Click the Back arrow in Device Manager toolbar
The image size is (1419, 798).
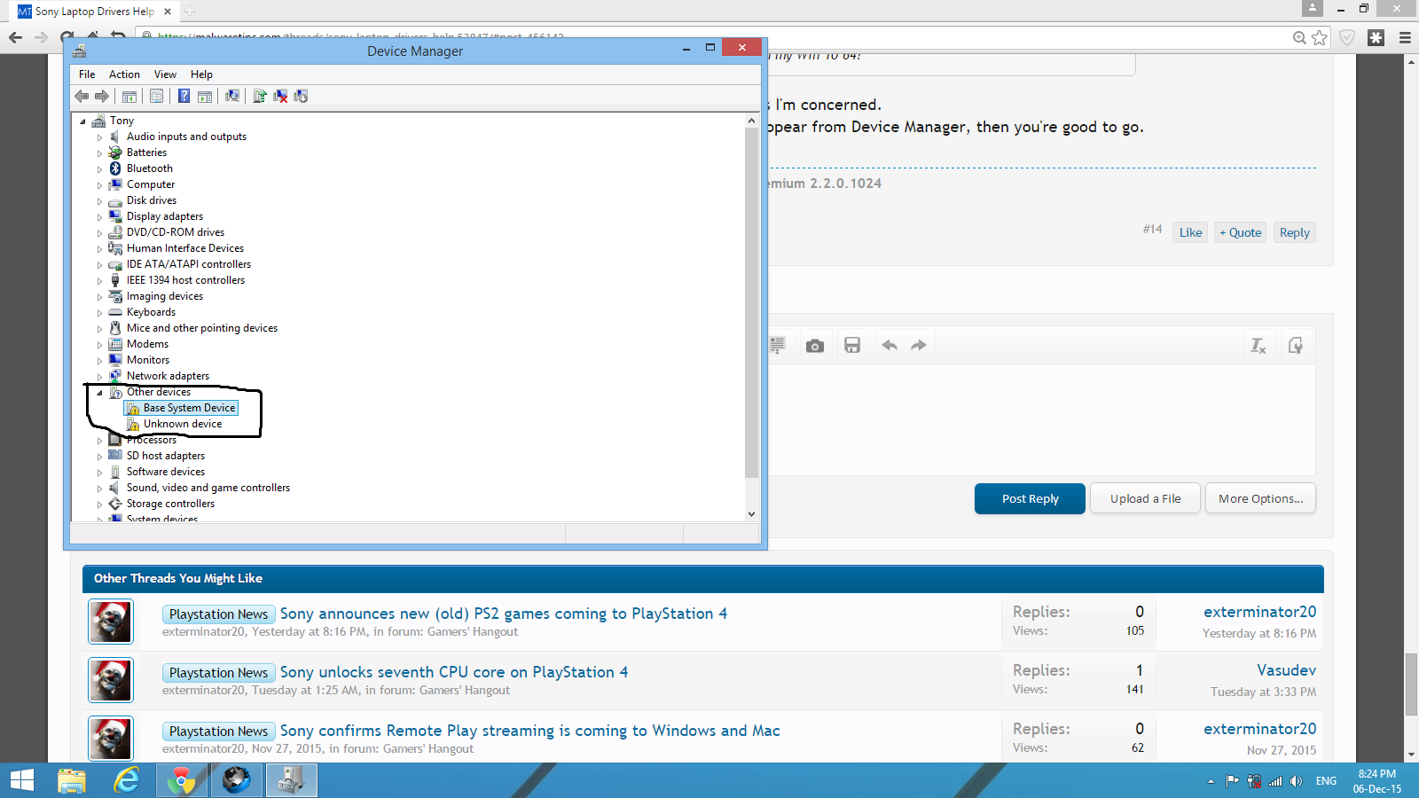82,96
